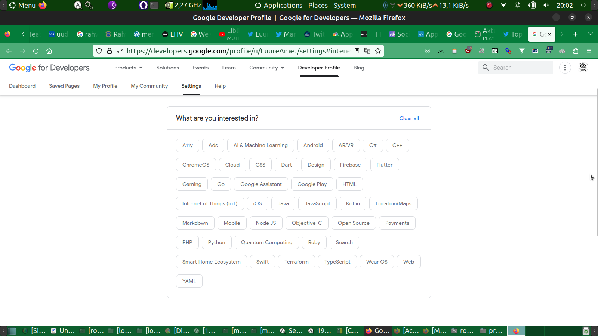The width and height of the screenshot is (598, 336).
Task: Toggle the Python interest chip
Action: [217, 242]
